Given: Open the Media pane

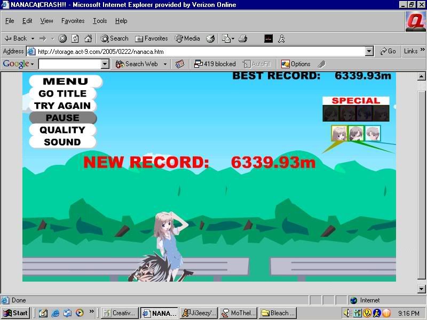Looking at the screenshot, I should coord(187,38).
